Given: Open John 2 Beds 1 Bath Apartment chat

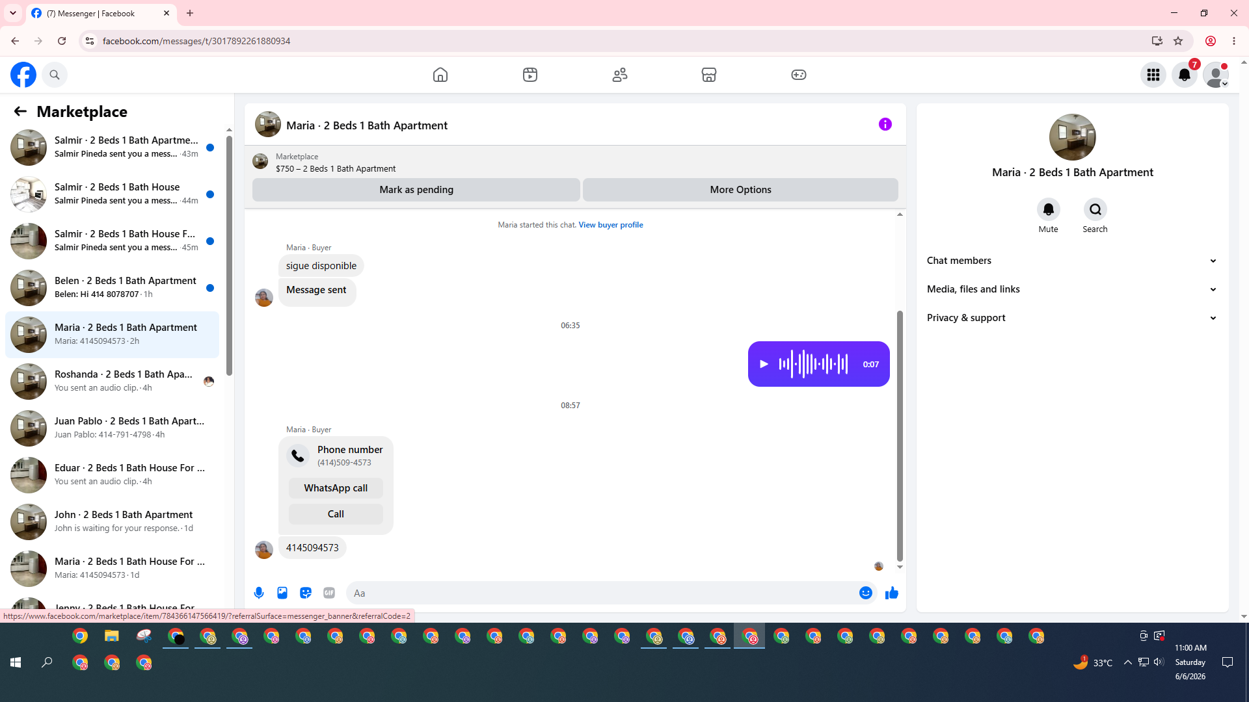Looking at the screenshot, I should (112, 522).
